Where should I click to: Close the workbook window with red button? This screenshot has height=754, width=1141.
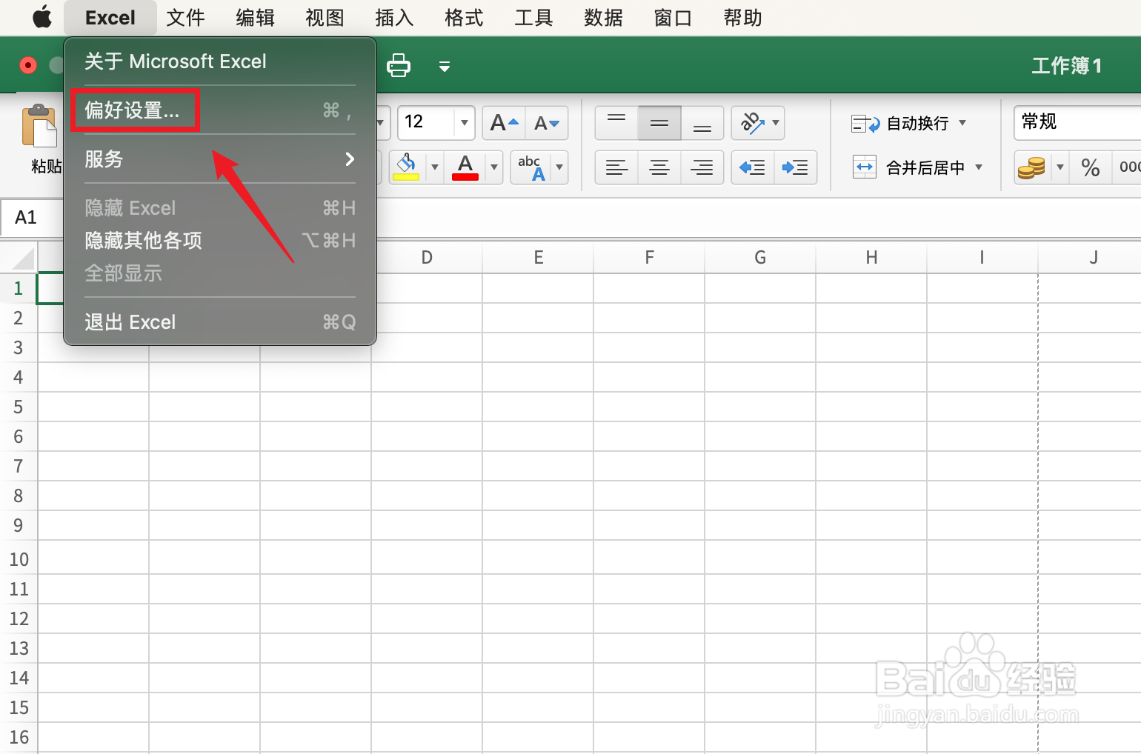pyautogui.click(x=28, y=66)
